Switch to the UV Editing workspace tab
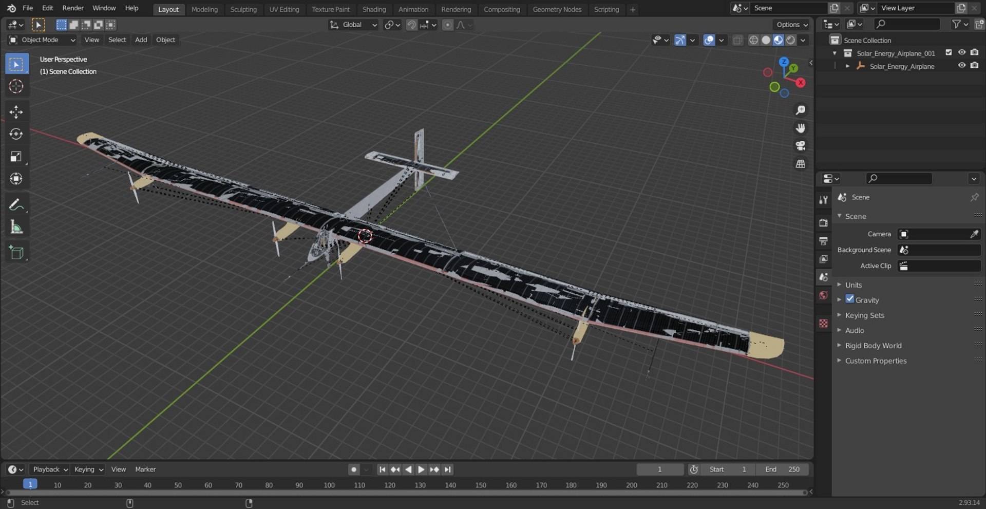The width and height of the screenshot is (986, 509). (x=284, y=9)
